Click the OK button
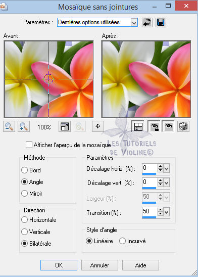198x277 pixels. [59, 265]
